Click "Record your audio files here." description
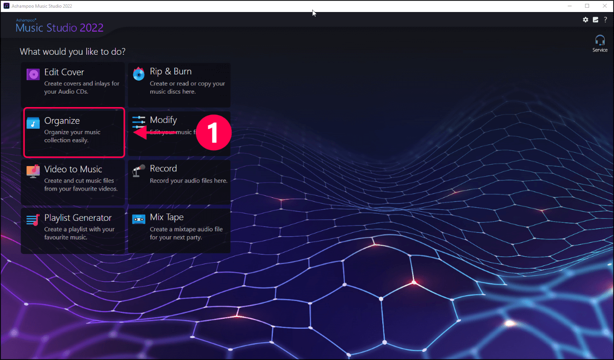The height and width of the screenshot is (360, 614). (189, 181)
